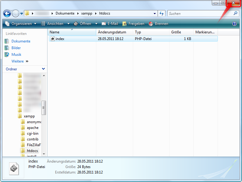Screen dimensions: 242x182
Task: Click the cgi-bin folder icon
Action: [x=23, y=133]
